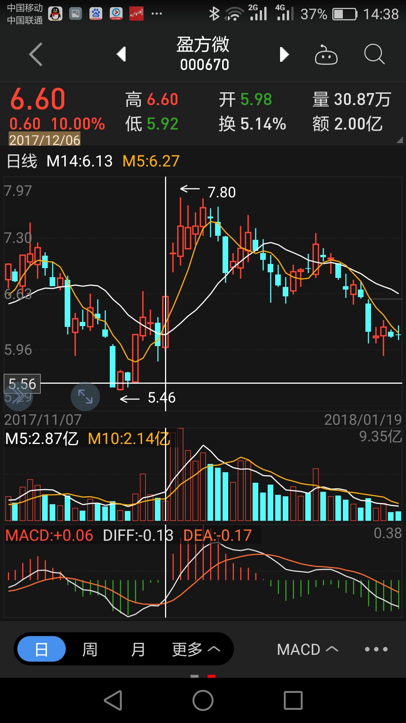Tap the volume 量 30.87万 value
406x723 pixels.
pos(352,99)
